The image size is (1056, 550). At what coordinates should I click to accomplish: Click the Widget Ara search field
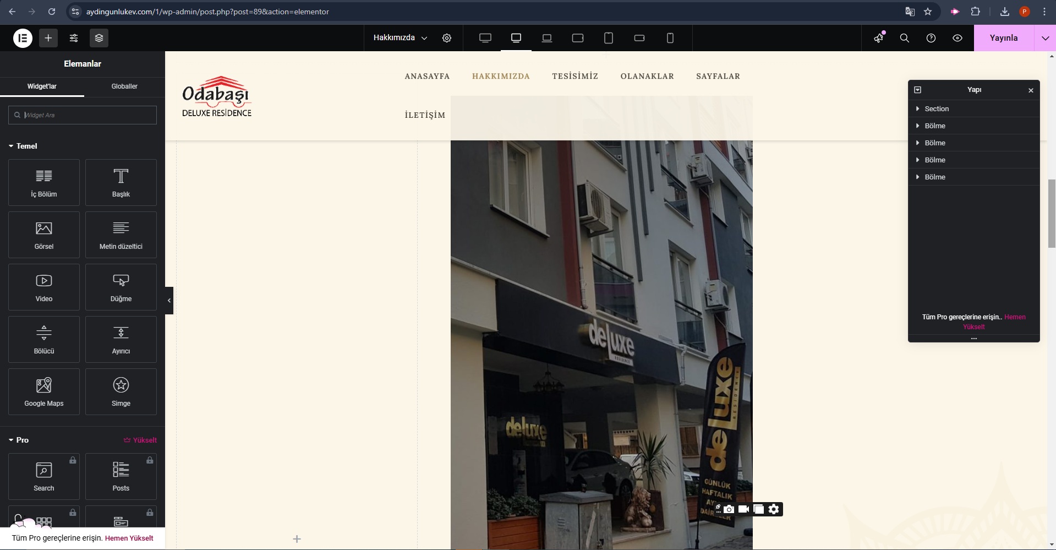click(x=83, y=115)
